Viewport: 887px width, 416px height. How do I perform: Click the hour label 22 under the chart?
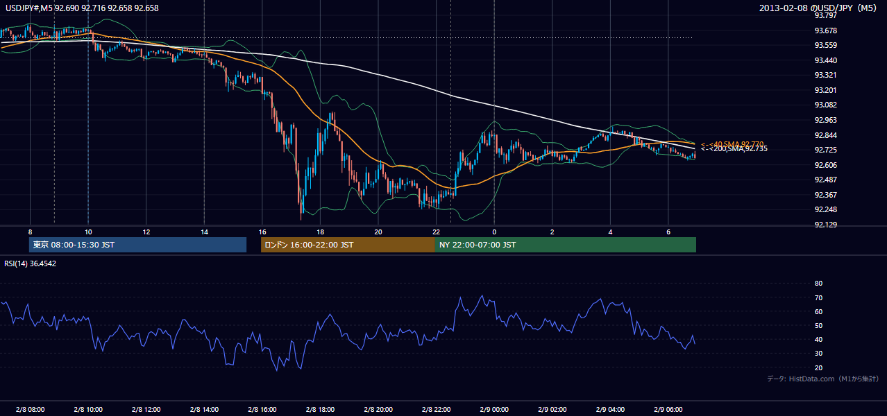pyautogui.click(x=436, y=232)
